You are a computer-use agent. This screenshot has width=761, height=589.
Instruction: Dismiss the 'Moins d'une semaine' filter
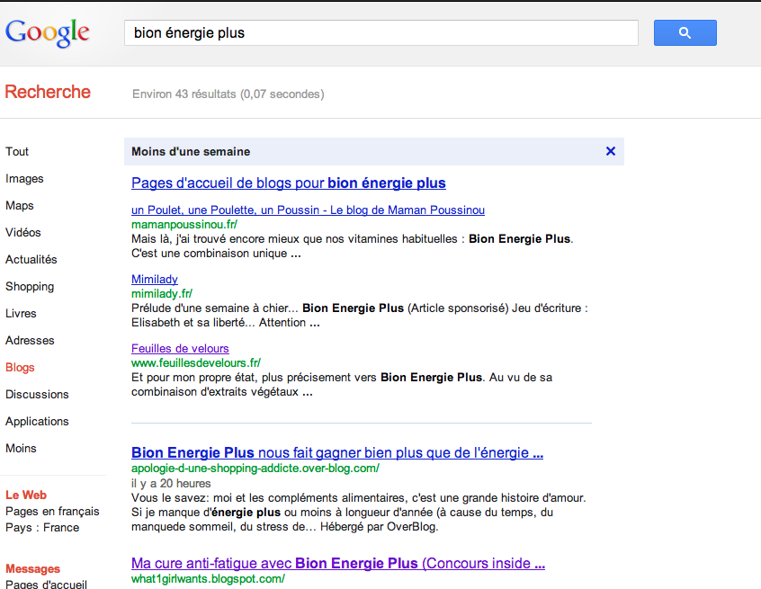[x=611, y=151]
